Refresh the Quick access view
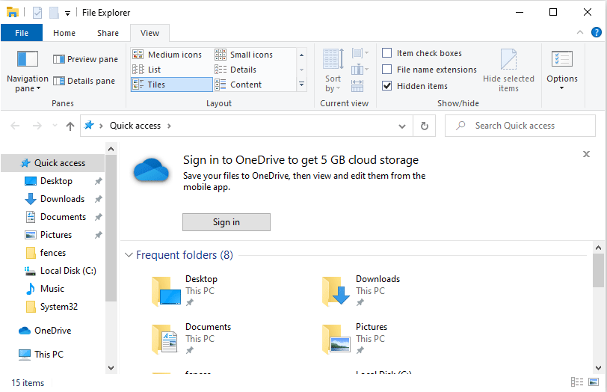The height and width of the screenshot is (392, 607). (425, 126)
